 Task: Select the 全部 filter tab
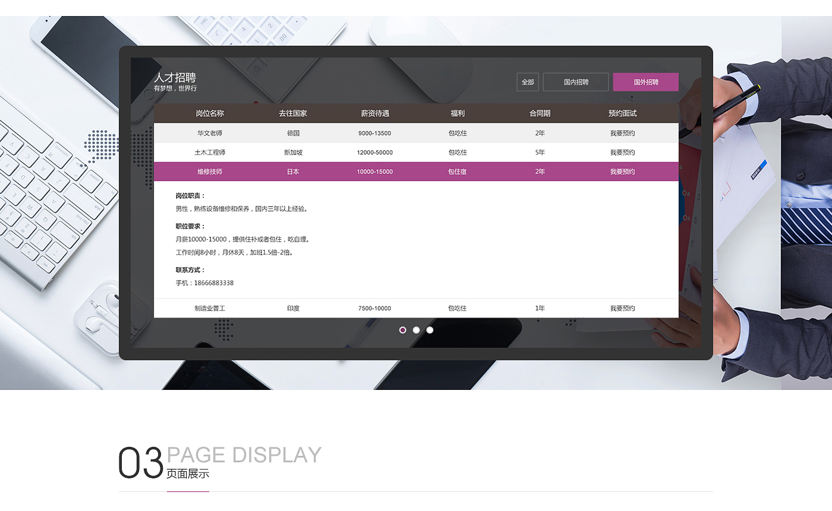pos(528,82)
